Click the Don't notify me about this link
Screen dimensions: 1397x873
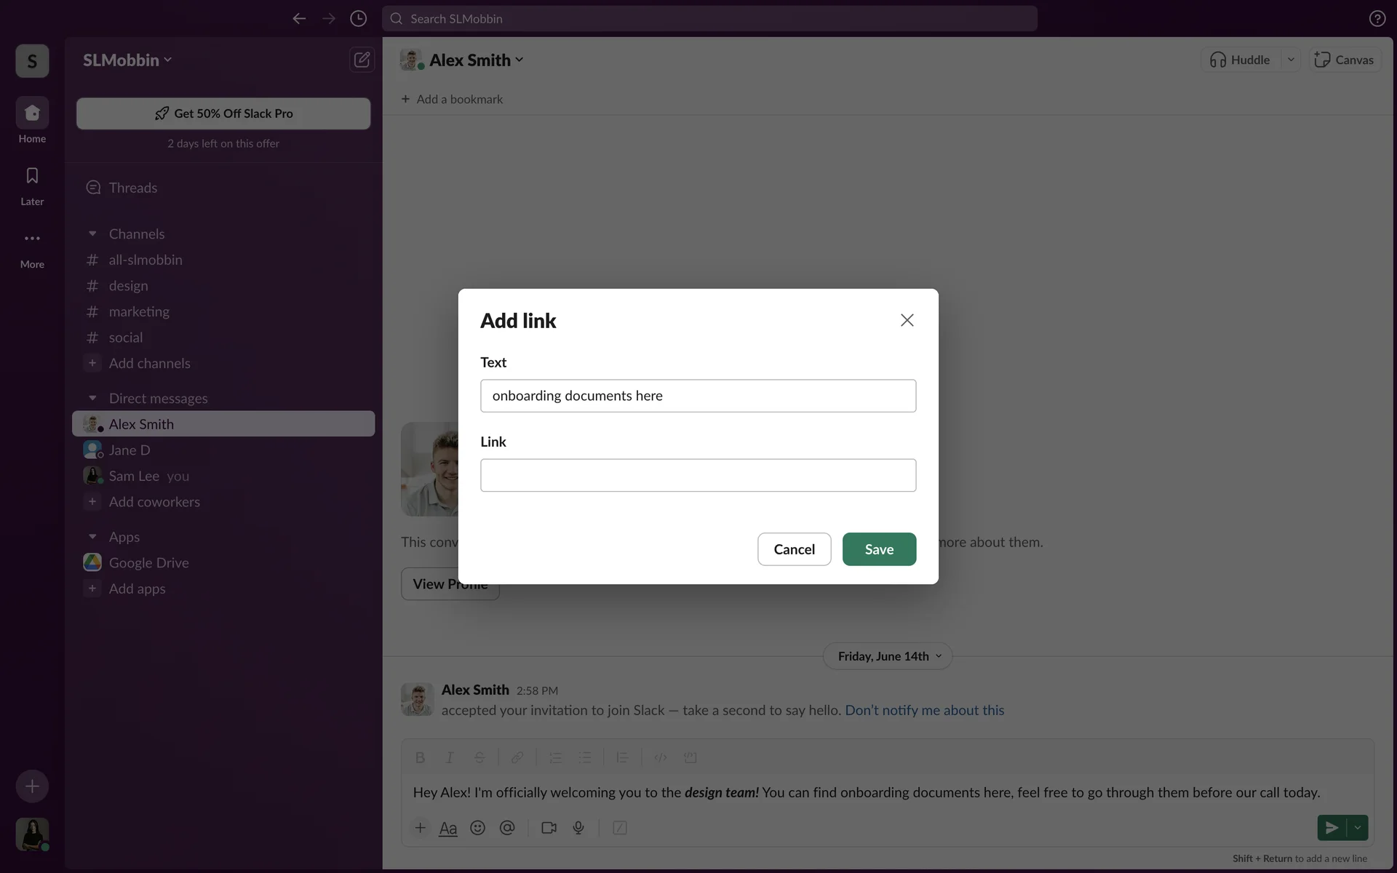point(924,710)
